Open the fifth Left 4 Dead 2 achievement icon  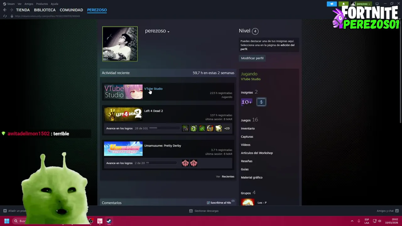(x=219, y=128)
